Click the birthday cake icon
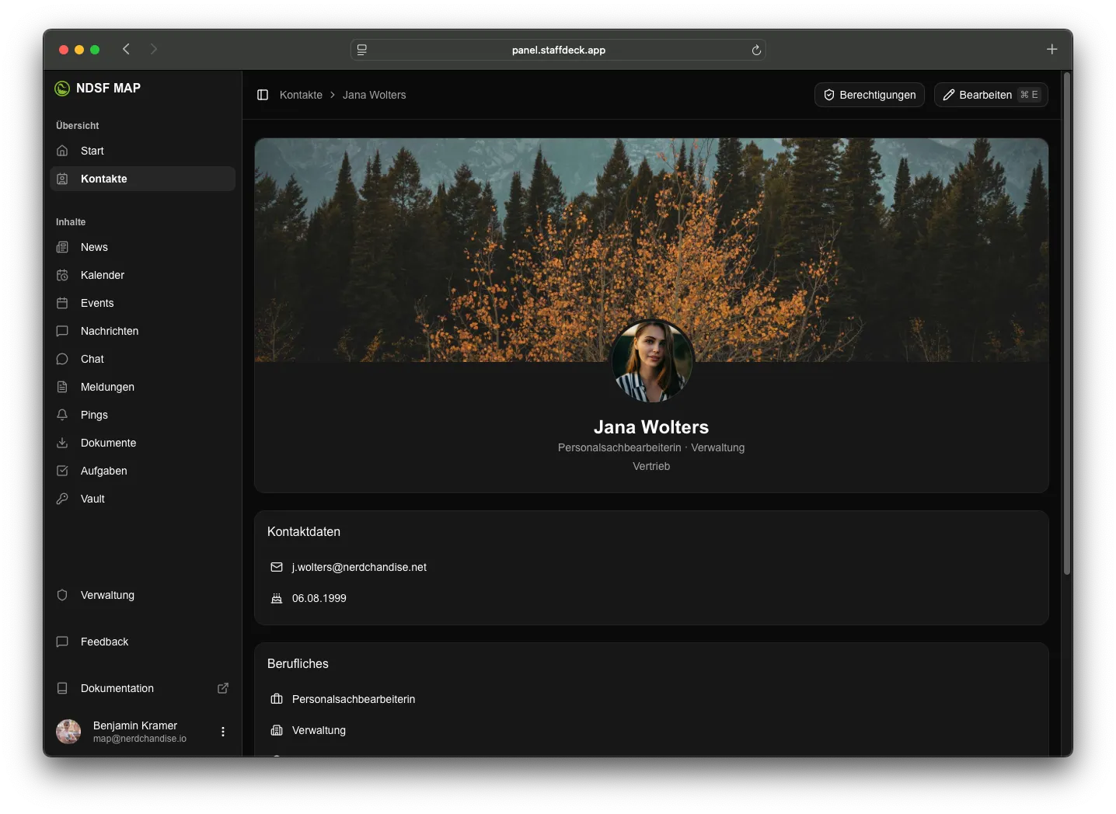This screenshot has height=814, width=1116. pyautogui.click(x=277, y=598)
